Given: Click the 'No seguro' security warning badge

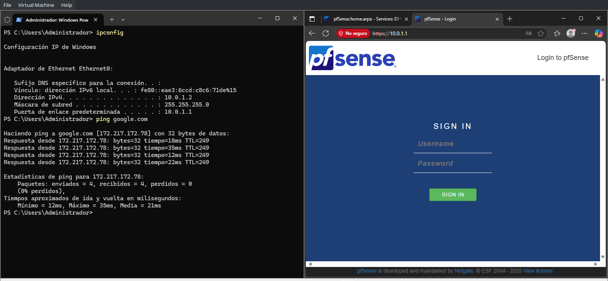Looking at the screenshot, I should [353, 33].
